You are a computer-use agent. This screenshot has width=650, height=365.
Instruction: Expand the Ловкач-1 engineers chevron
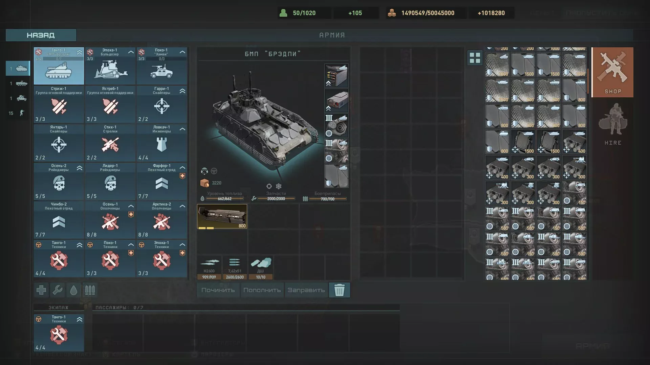pos(182,129)
